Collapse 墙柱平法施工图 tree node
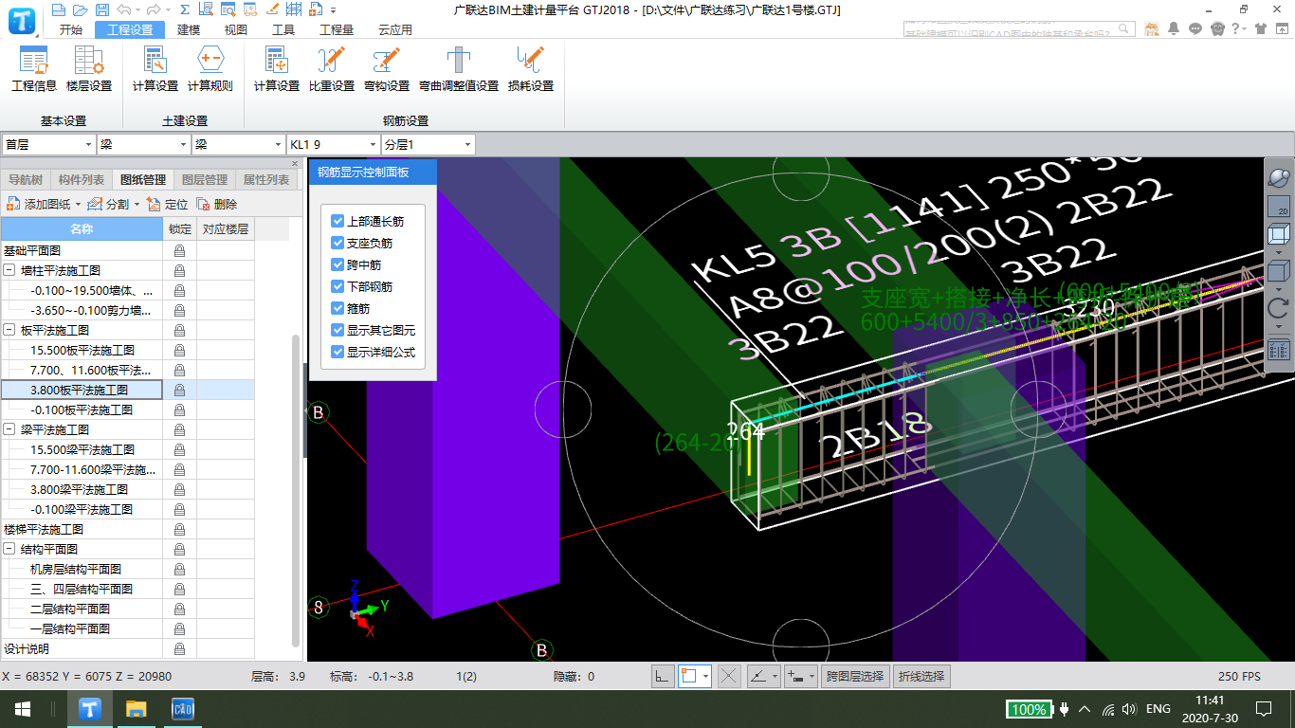Viewport: 1295px width, 728px height. pos(9,271)
